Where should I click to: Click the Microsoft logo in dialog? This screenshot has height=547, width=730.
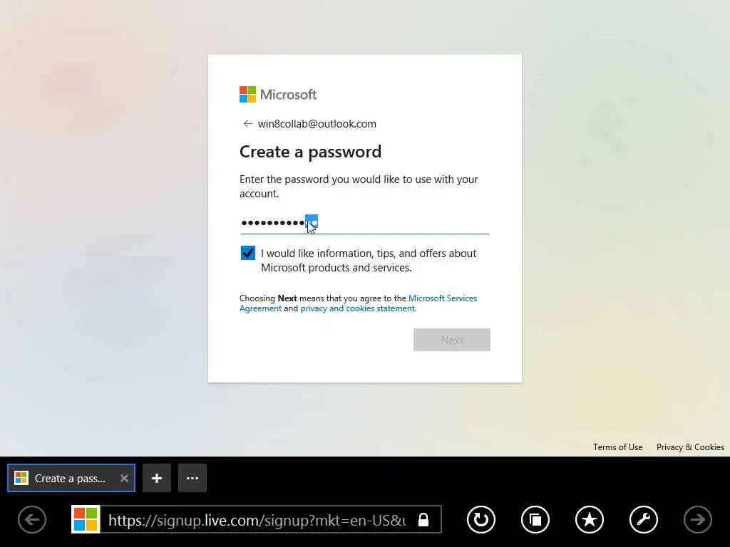click(278, 95)
